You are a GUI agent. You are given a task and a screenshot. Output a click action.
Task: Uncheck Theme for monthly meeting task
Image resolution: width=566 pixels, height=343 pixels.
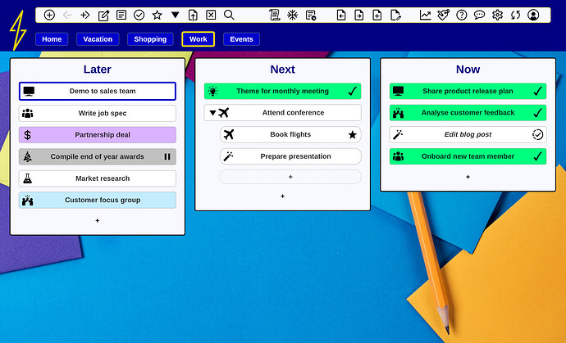352,92
